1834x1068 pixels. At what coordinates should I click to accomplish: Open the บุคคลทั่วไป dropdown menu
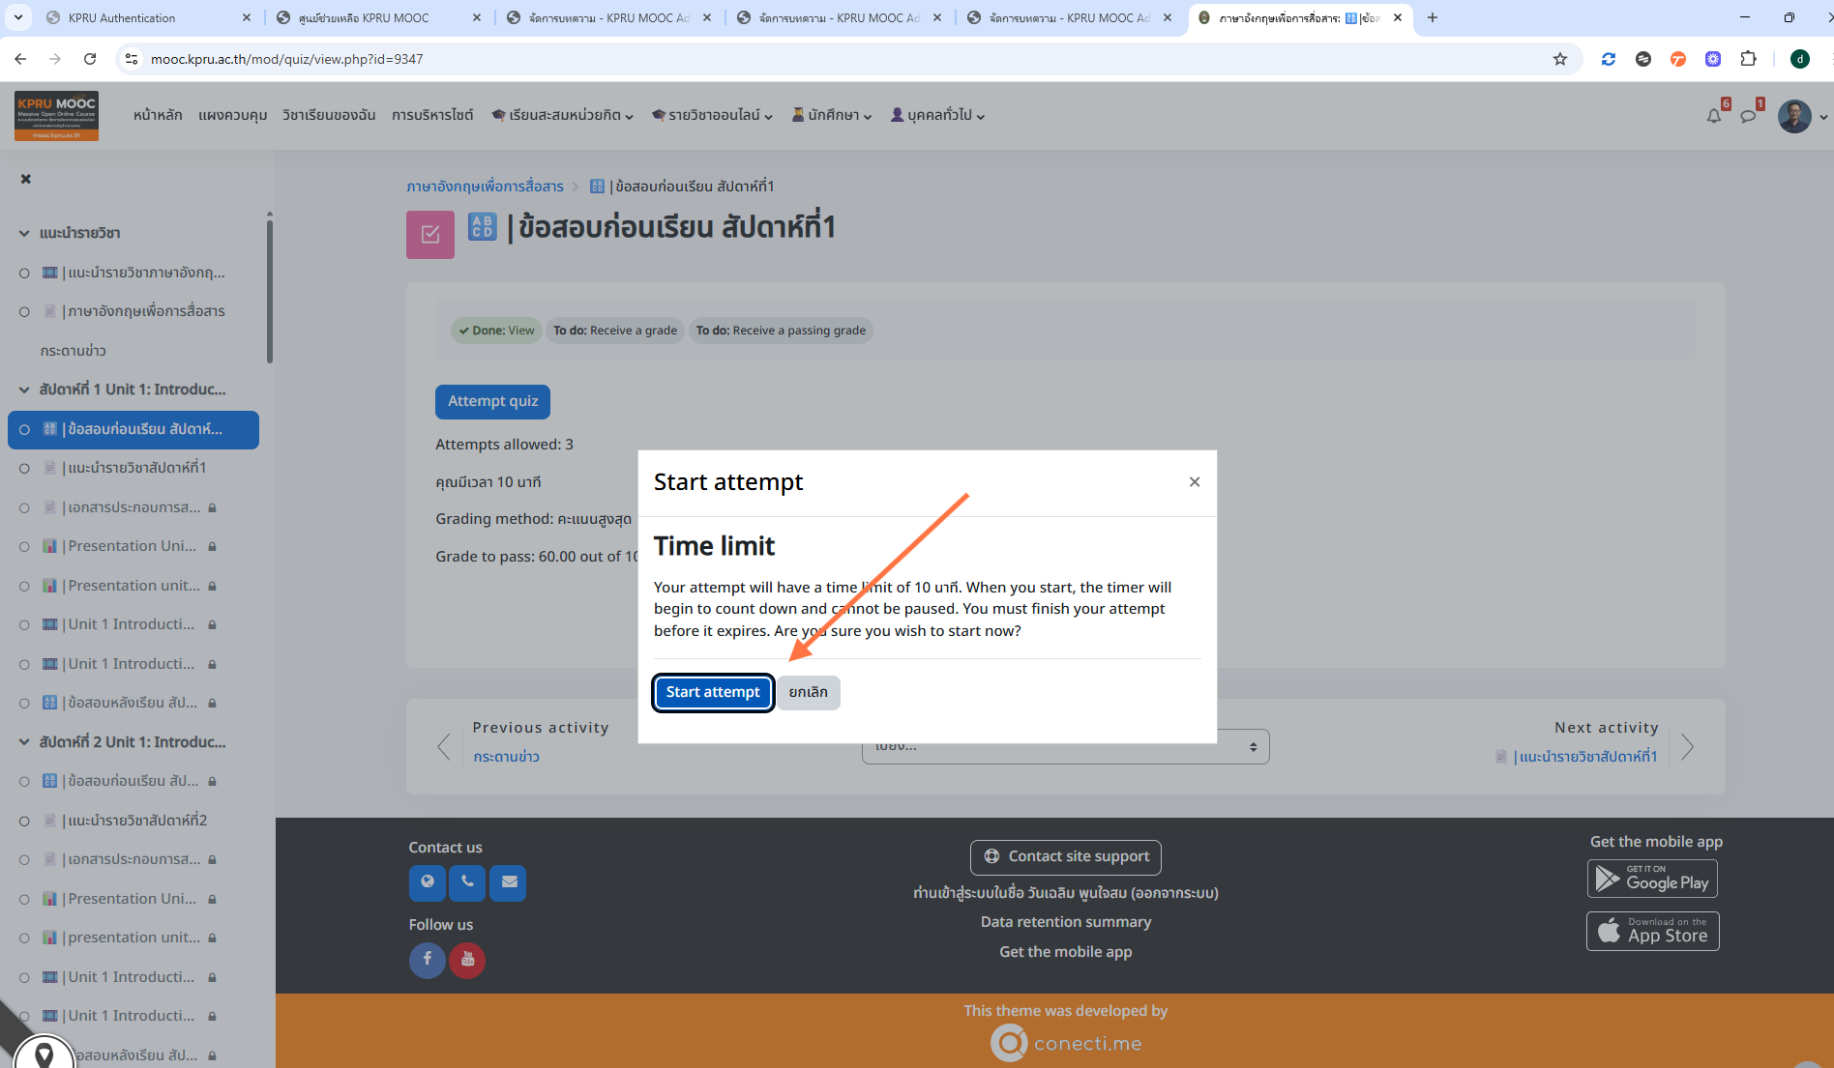[x=937, y=115]
